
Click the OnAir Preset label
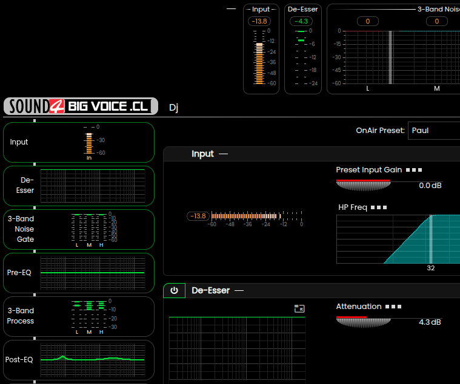pyautogui.click(x=380, y=131)
